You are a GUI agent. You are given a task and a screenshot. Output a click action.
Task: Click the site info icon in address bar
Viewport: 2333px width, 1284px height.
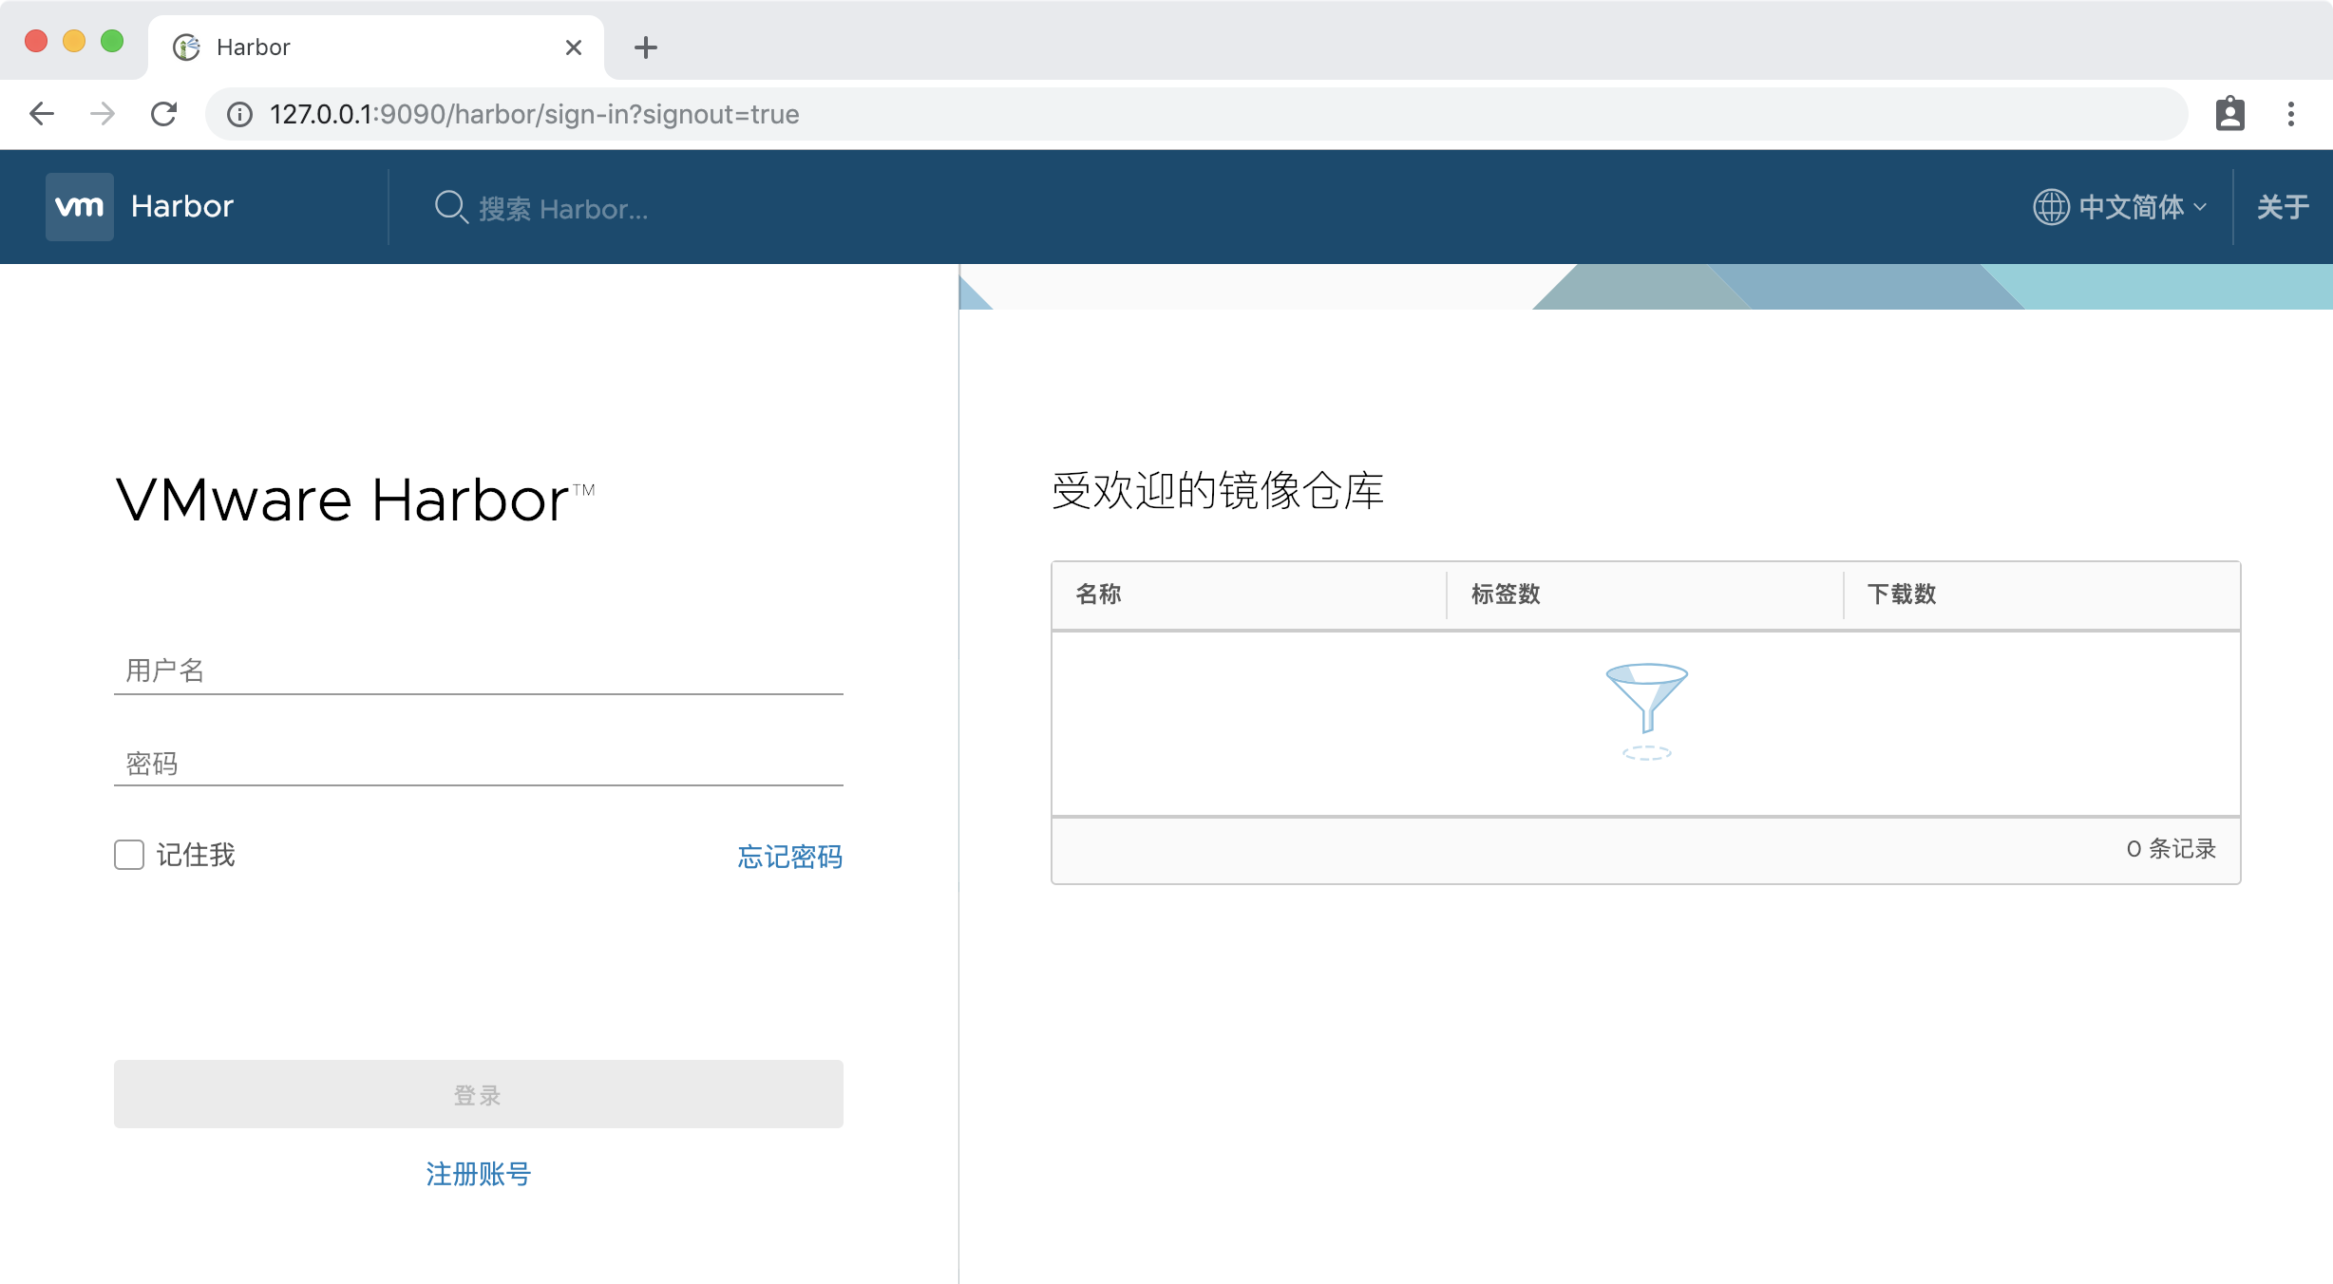click(x=239, y=114)
